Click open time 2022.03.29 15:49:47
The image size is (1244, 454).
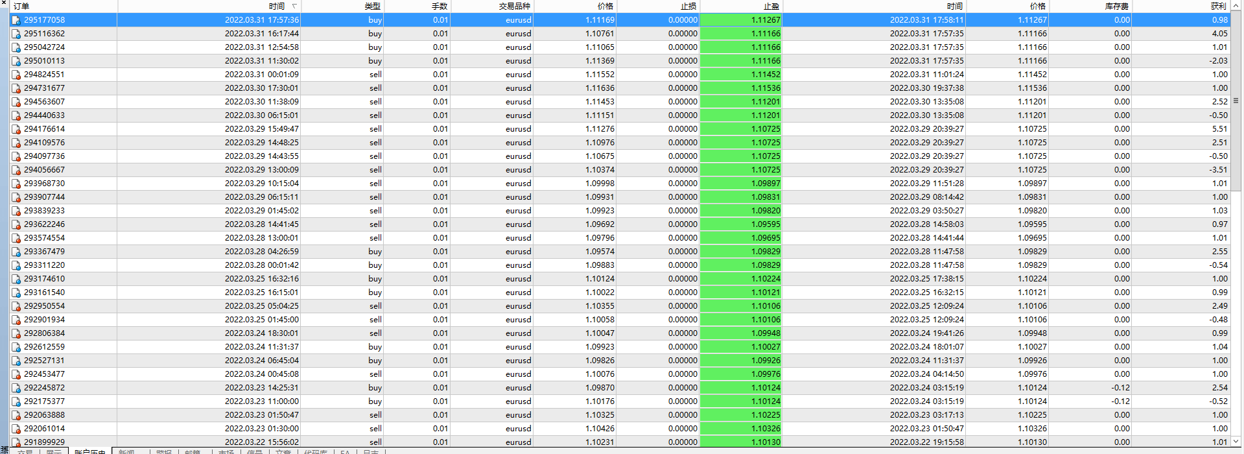pyautogui.click(x=262, y=129)
